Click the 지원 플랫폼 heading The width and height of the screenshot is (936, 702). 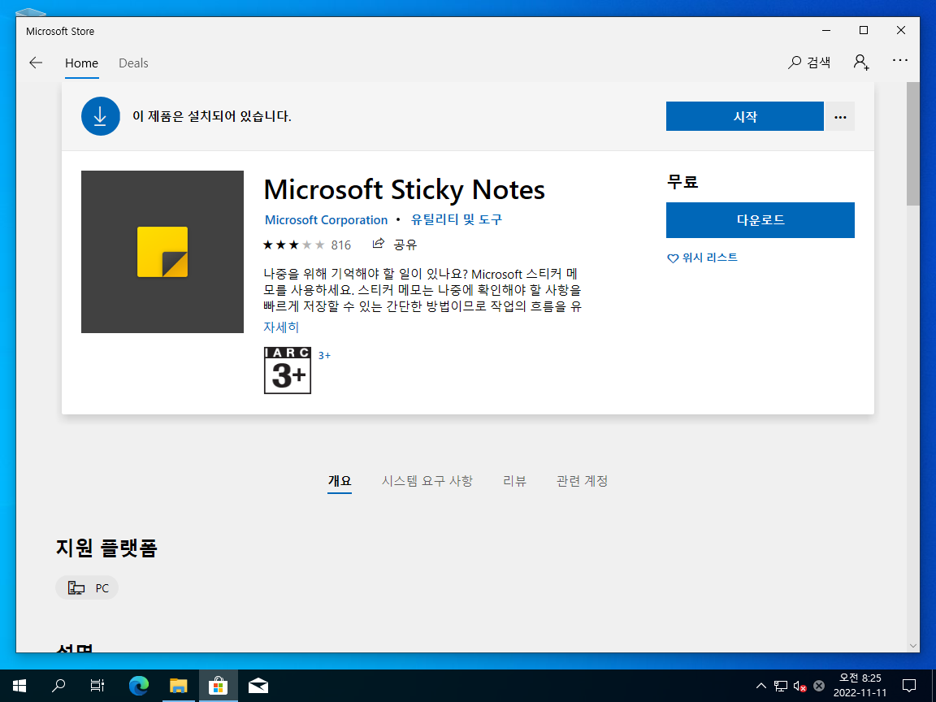coord(106,548)
